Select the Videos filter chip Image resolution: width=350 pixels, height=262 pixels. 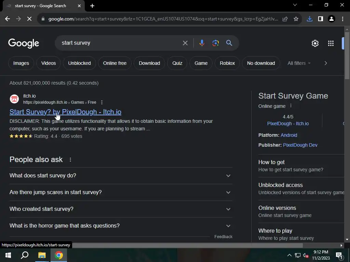click(49, 63)
